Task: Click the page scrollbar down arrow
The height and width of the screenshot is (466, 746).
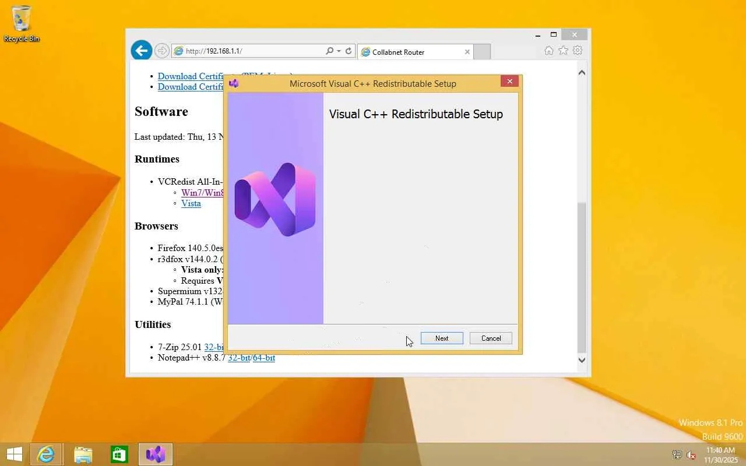Action: pyautogui.click(x=582, y=359)
